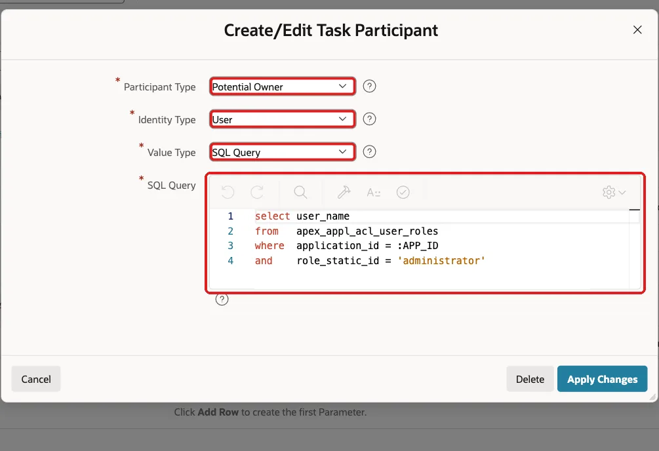
Task: Open the Identity Type dropdown
Action: coord(283,119)
